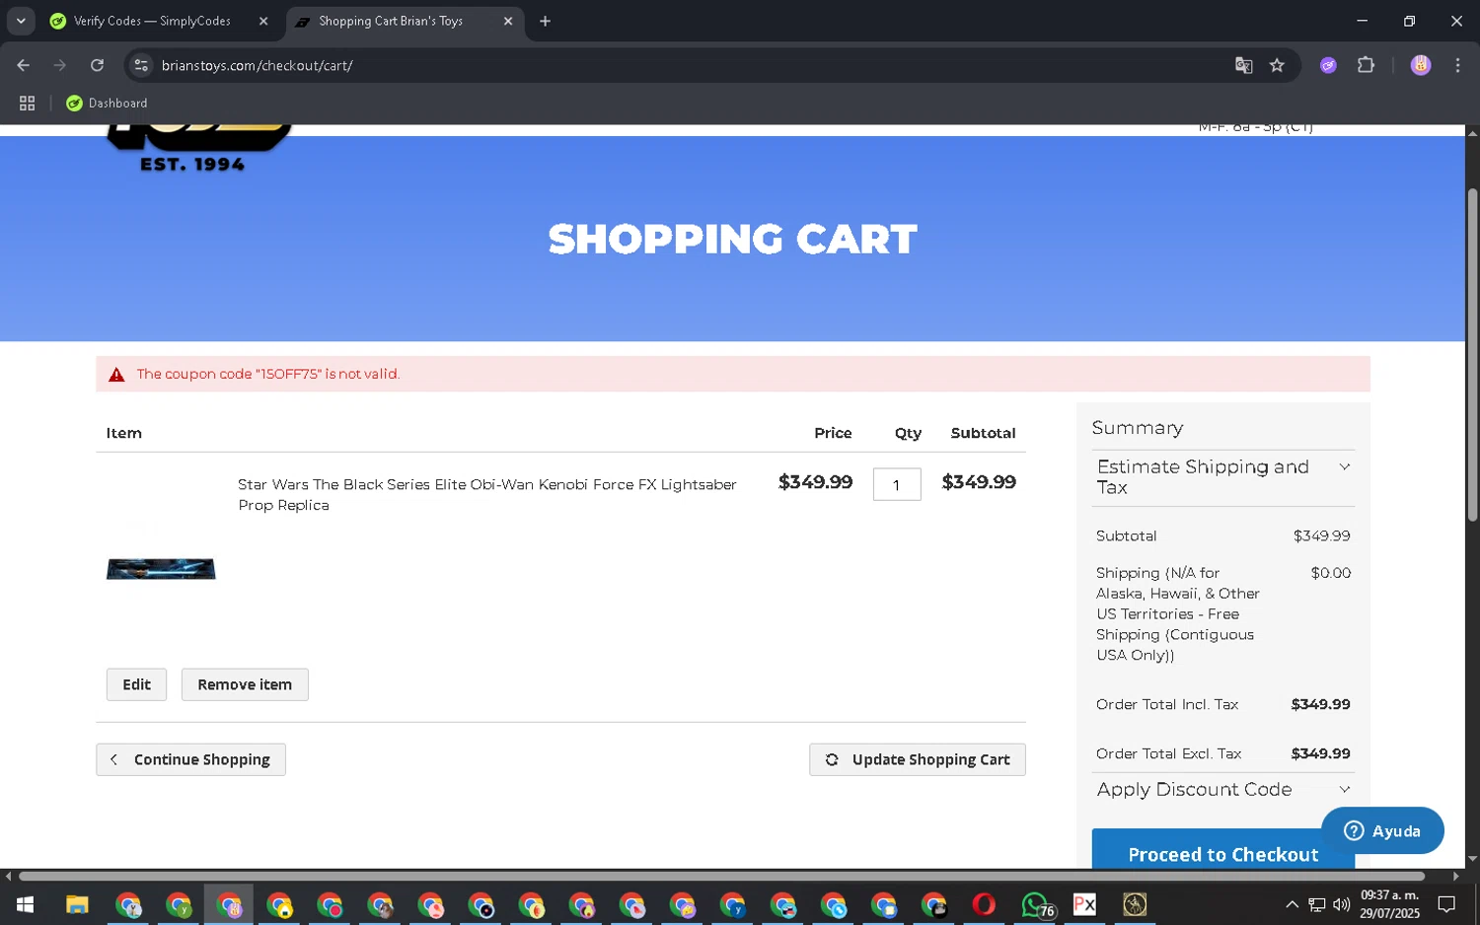The width and height of the screenshot is (1480, 925).
Task: Open the Windows Start menu
Action: click(26, 904)
